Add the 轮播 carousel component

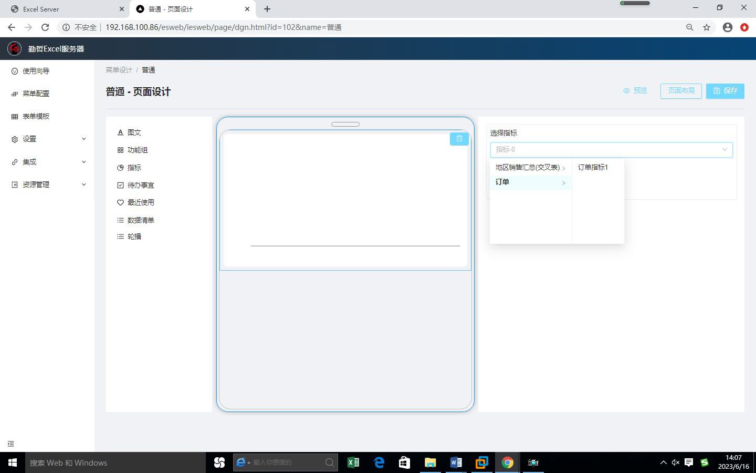coord(120,236)
